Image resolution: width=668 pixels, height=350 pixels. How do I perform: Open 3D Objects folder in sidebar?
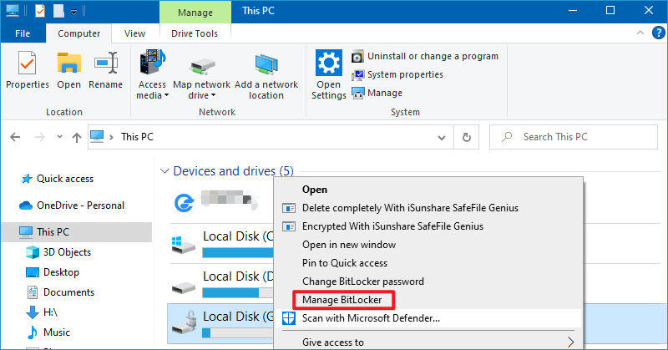[x=58, y=252]
